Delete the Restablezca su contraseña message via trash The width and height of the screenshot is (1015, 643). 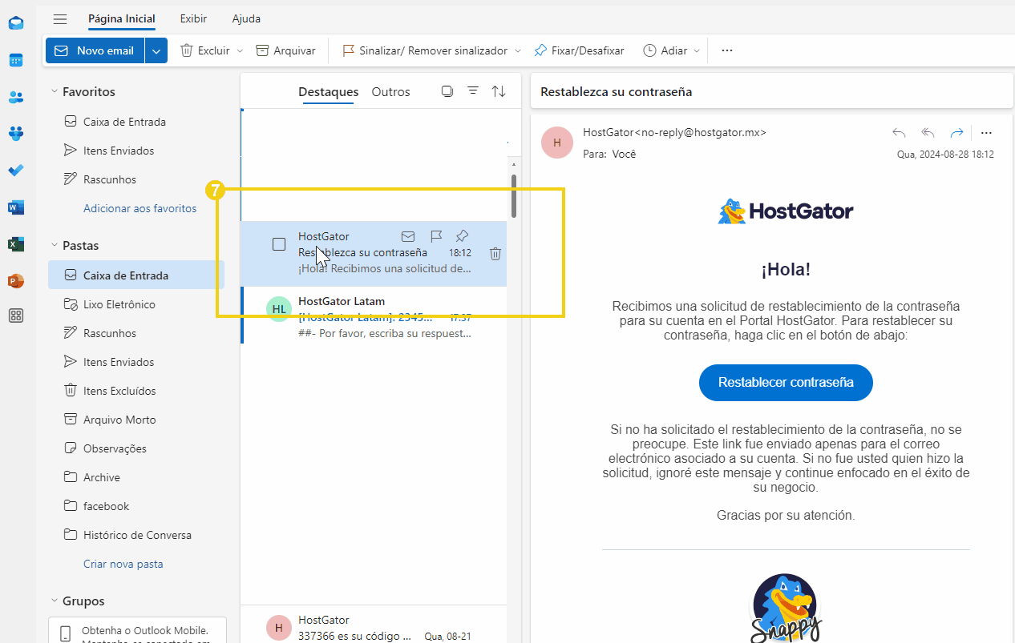(x=495, y=254)
